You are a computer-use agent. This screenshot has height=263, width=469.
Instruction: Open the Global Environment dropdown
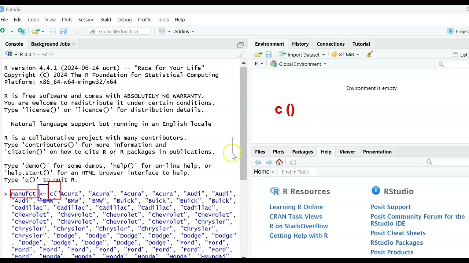[298, 64]
